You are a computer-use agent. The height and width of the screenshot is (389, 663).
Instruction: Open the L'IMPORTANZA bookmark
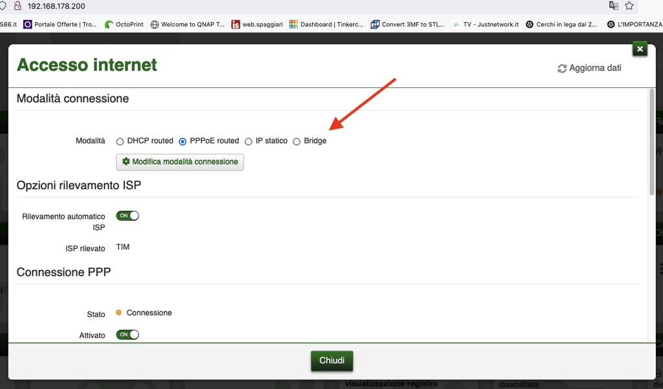coord(635,25)
